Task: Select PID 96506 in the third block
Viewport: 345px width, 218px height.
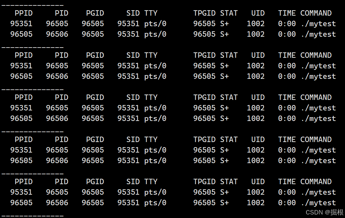Action: pyautogui.click(x=57, y=118)
